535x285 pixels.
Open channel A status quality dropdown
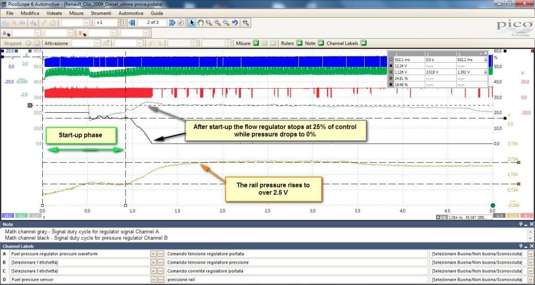[530, 254]
